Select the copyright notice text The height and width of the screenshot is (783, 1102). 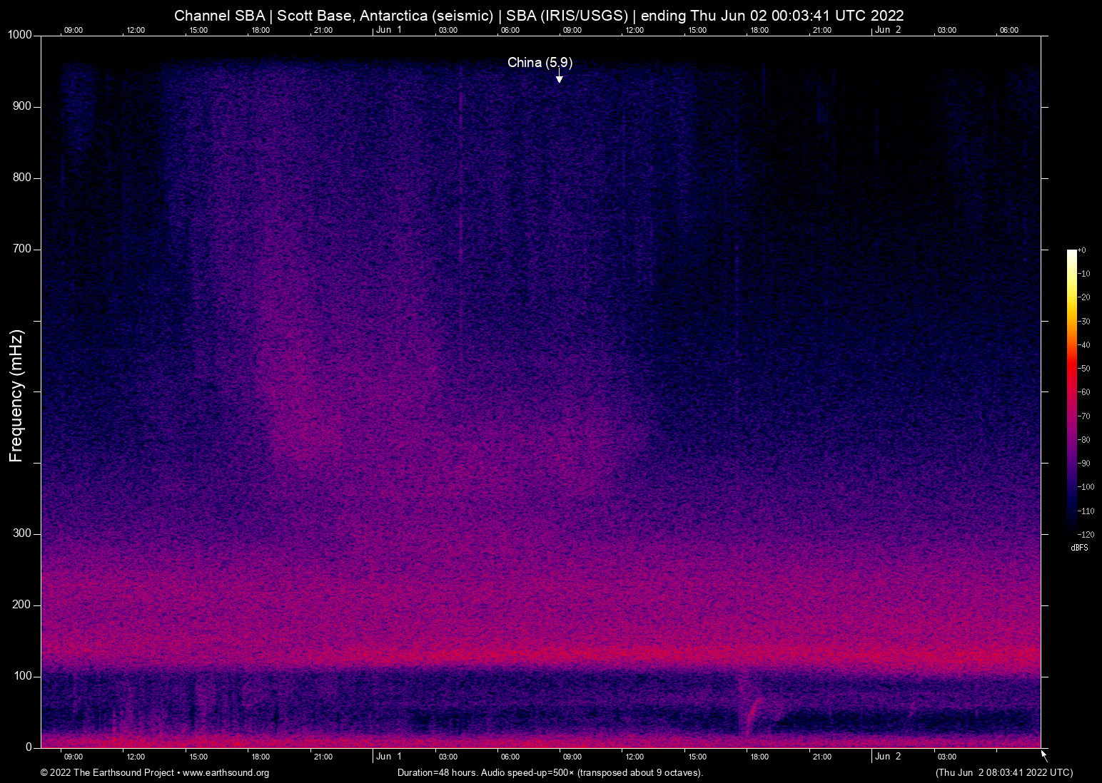pyautogui.click(x=107, y=773)
